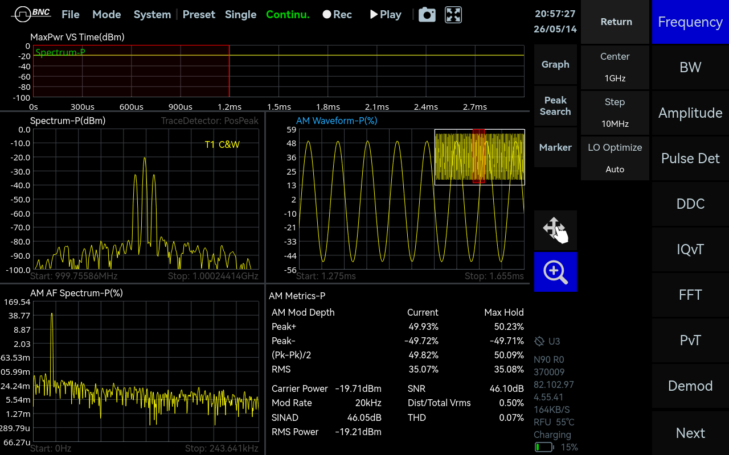Image resolution: width=729 pixels, height=455 pixels.
Task: Click the Dist/Total Vrms 0.50% value
Action: [510, 403]
